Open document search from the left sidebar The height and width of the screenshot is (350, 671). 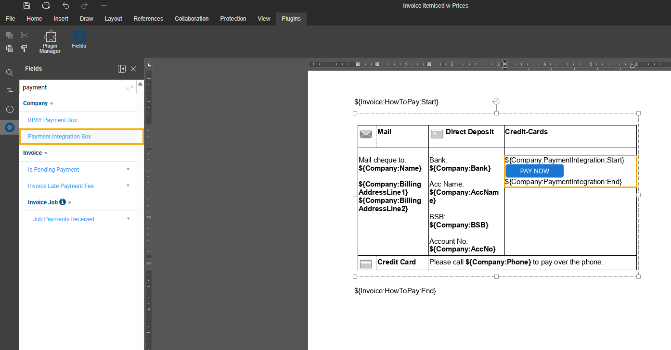tap(9, 72)
